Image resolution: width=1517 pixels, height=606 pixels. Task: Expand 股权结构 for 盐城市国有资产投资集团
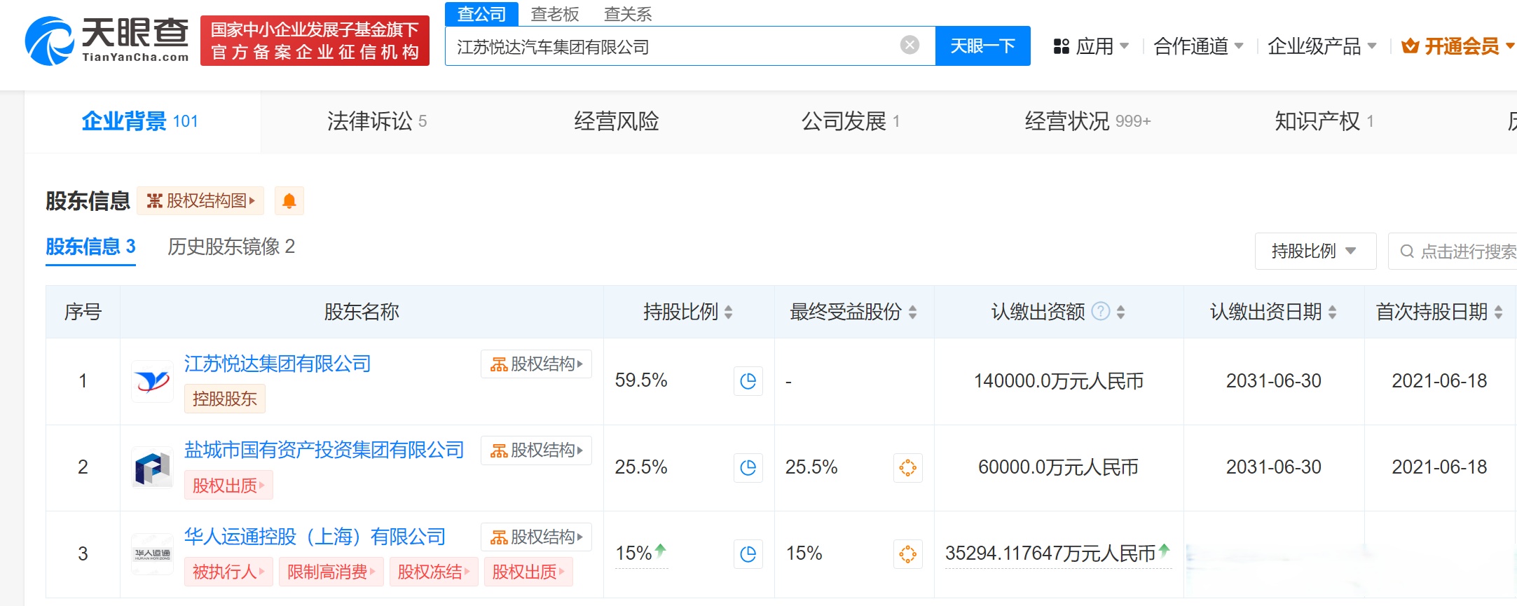(536, 450)
